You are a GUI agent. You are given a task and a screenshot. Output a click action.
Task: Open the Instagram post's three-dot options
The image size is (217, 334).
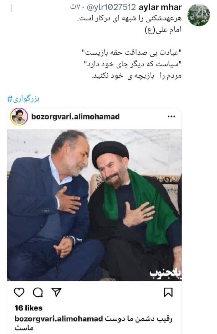coord(172,117)
